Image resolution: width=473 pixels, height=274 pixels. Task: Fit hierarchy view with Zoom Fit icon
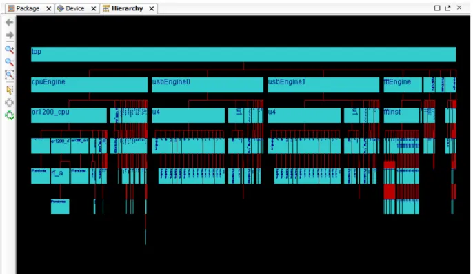coord(10,75)
